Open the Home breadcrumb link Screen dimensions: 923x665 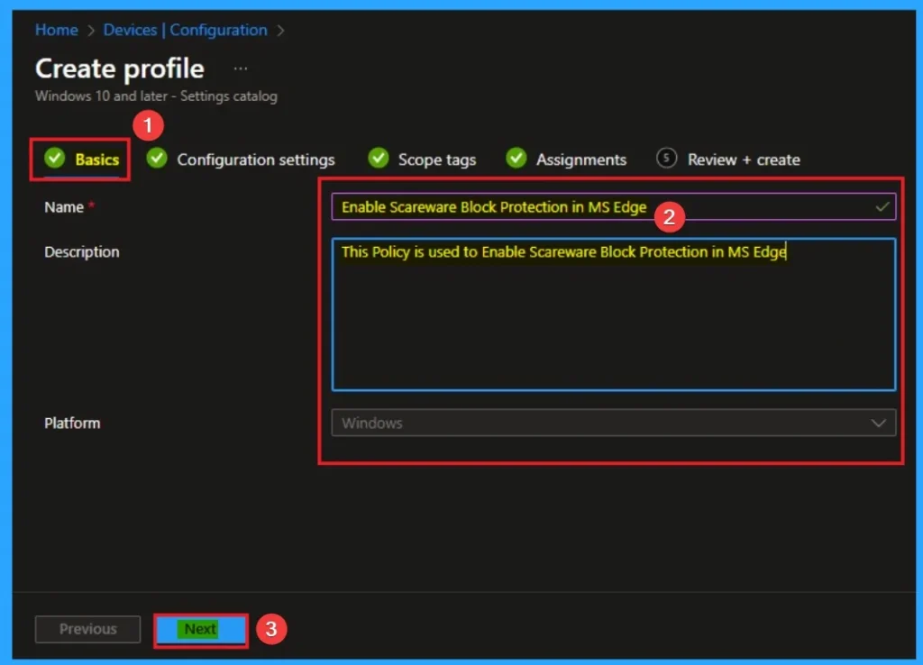(x=57, y=30)
